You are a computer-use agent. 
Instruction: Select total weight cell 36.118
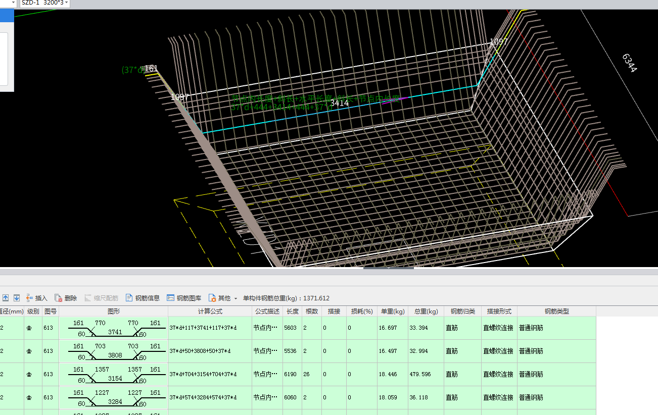tap(426, 398)
